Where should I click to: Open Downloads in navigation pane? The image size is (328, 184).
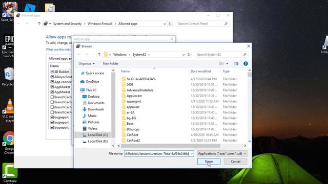tap(93, 109)
